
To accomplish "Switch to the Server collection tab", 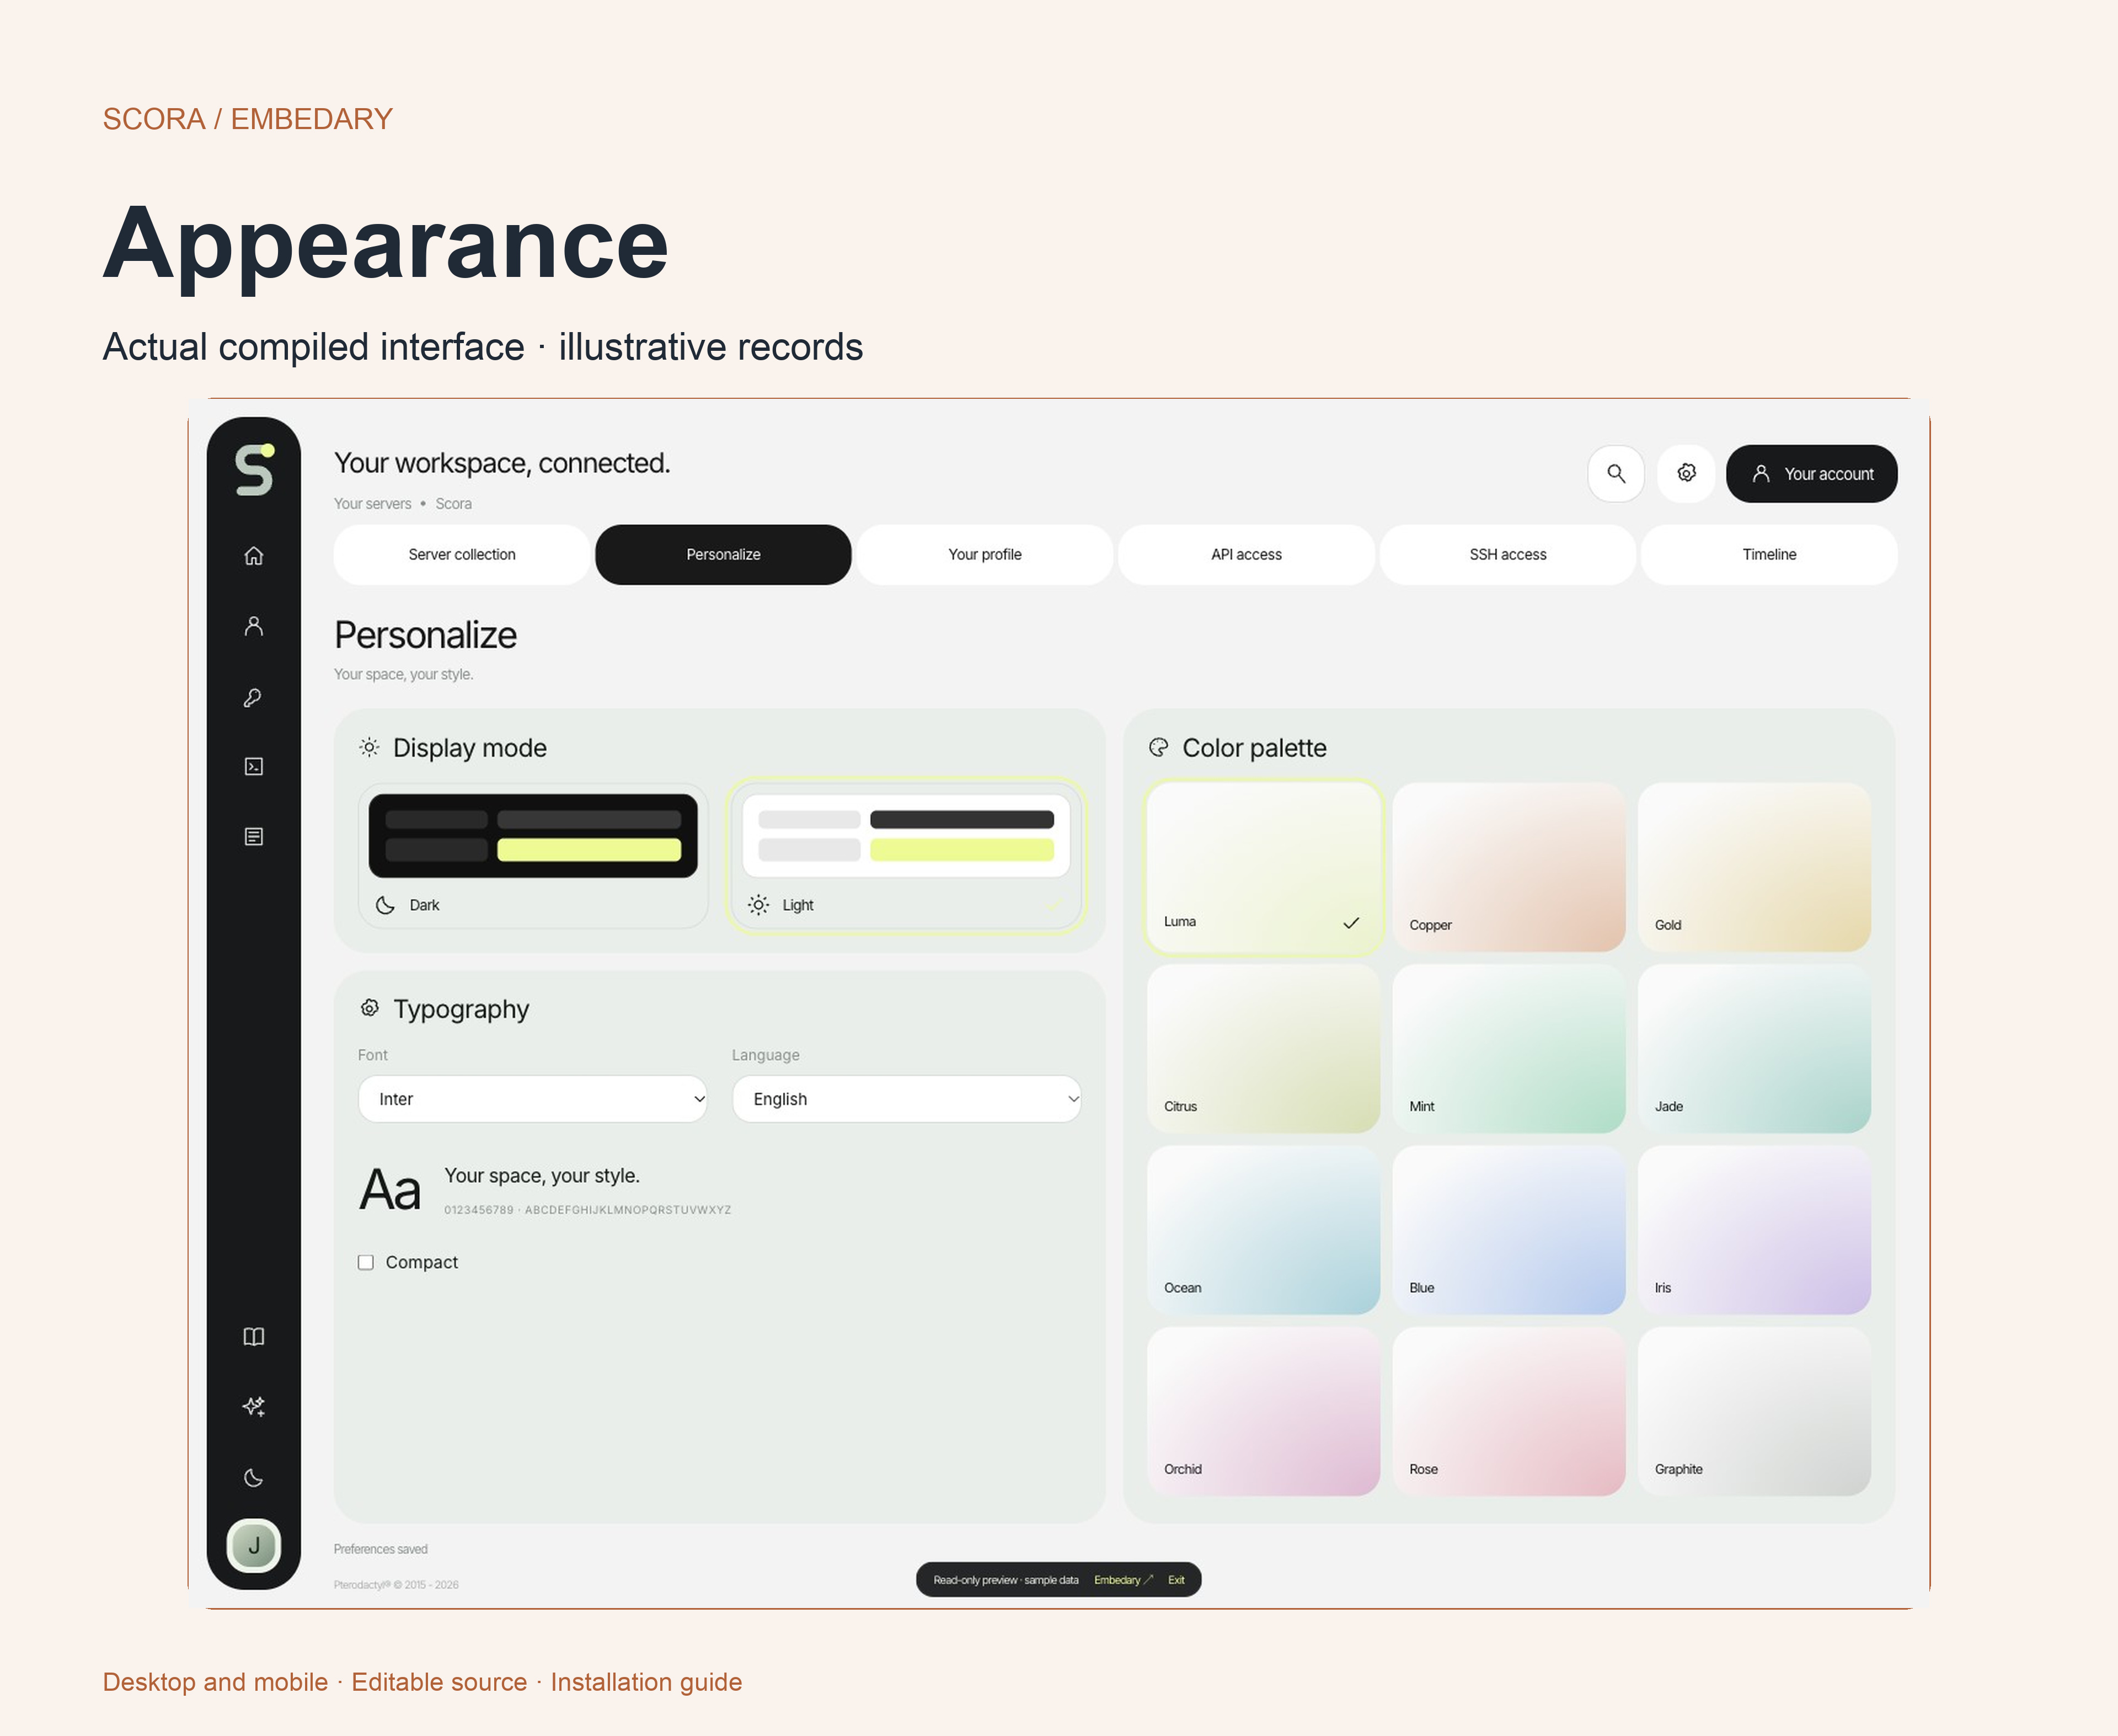I will [x=462, y=555].
